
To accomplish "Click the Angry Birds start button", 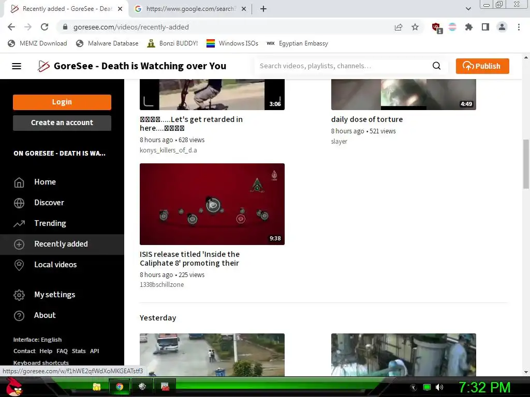I will click(14, 387).
